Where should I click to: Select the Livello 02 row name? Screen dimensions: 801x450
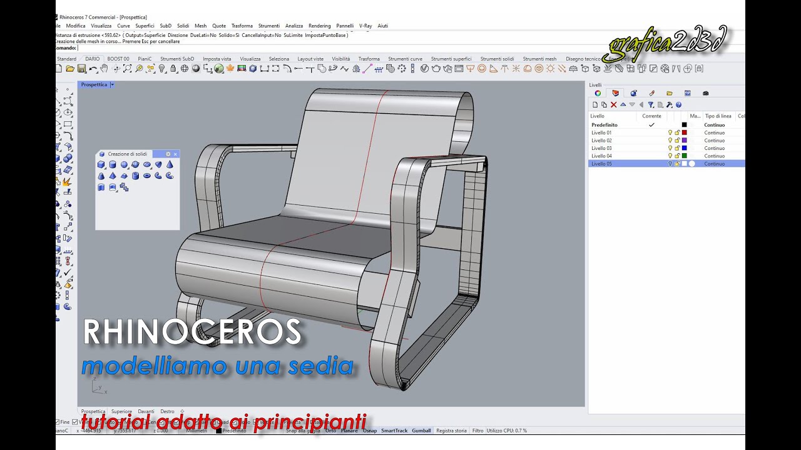(x=601, y=140)
